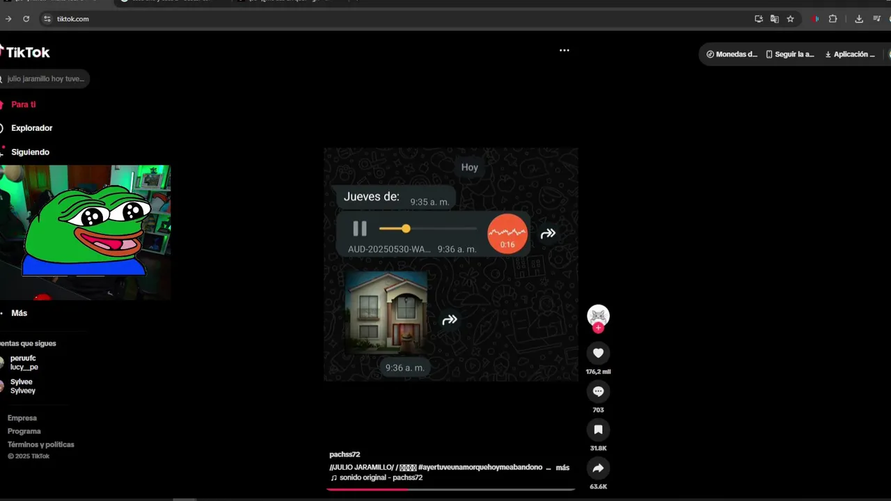This screenshot has height=501, width=891.
Task: Click Monedas button in top bar
Action: [x=732, y=54]
